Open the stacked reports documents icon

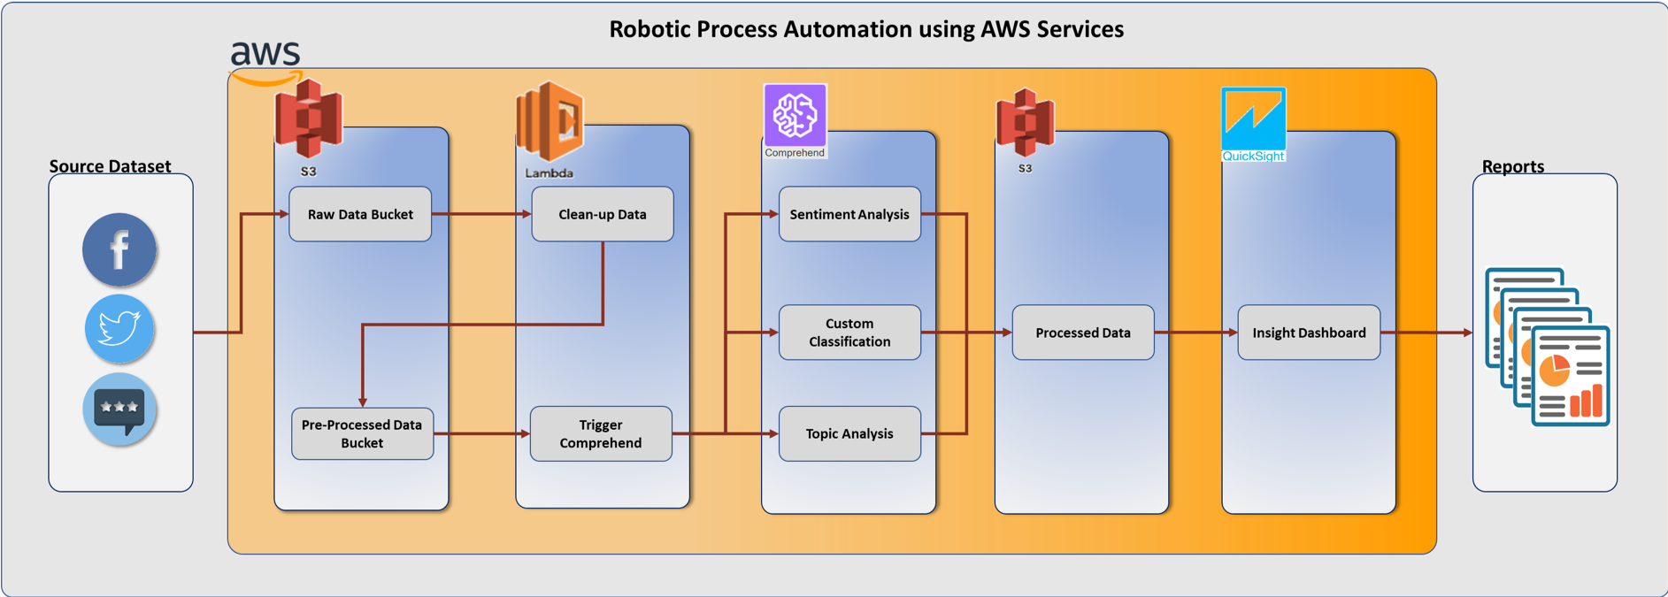click(1547, 347)
